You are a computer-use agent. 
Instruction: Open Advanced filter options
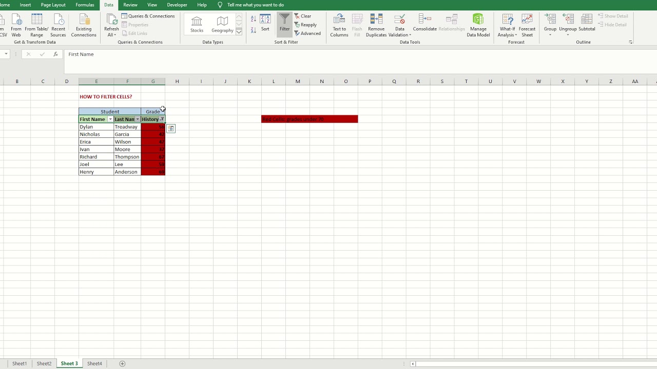pos(307,33)
